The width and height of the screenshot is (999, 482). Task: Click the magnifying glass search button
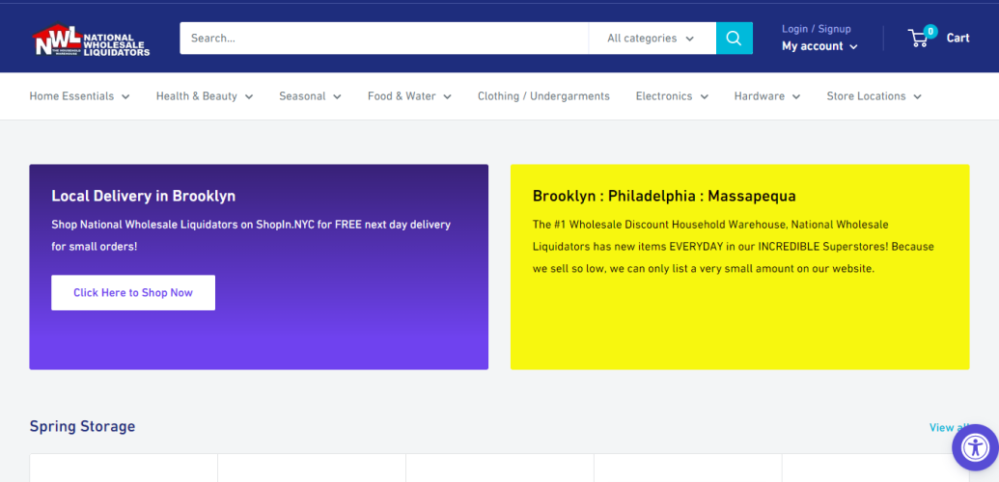[734, 39]
